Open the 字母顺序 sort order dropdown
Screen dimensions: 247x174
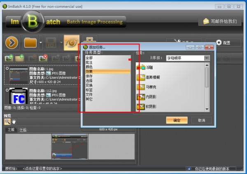(188, 58)
